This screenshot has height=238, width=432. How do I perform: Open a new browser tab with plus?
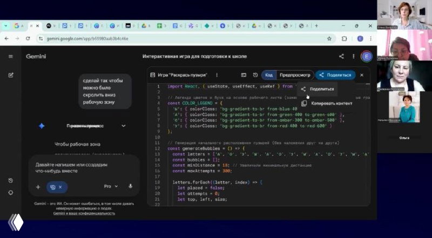pyautogui.click(x=316, y=25)
